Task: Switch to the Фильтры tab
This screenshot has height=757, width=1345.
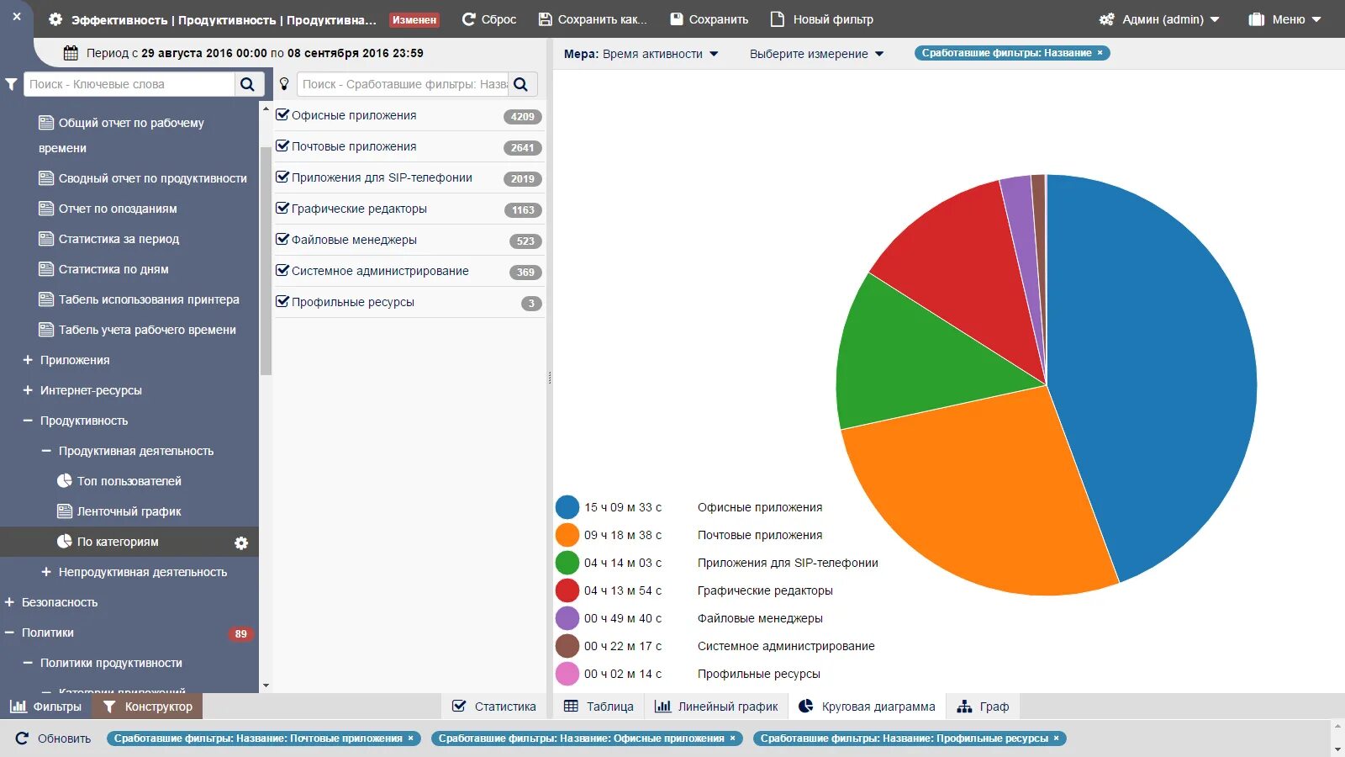Action: [46, 707]
